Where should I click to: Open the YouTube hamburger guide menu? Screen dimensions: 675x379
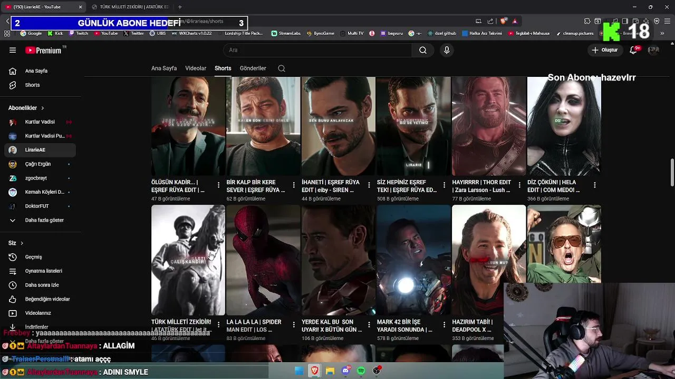click(x=13, y=50)
